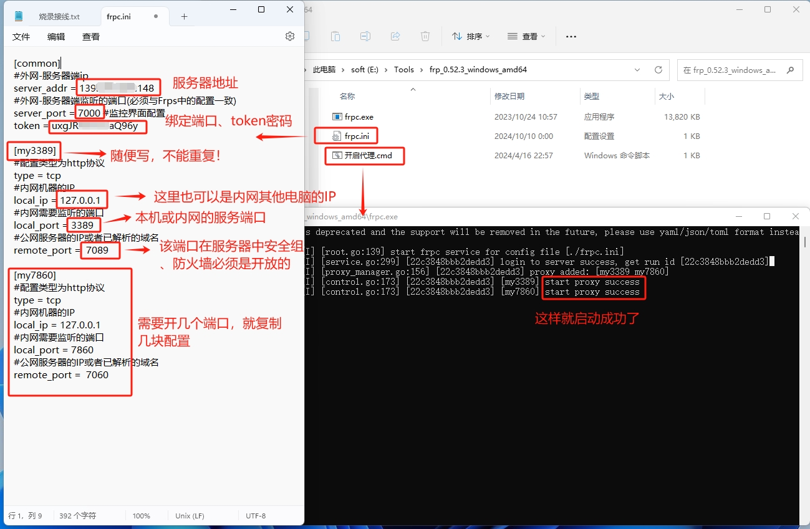Click the 修改日期 column header
Viewport: 810px width, 529px height.
coord(509,97)
